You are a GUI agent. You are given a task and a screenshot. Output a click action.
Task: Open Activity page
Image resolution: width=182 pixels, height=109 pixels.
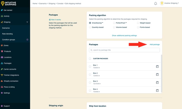coord(7,16)
